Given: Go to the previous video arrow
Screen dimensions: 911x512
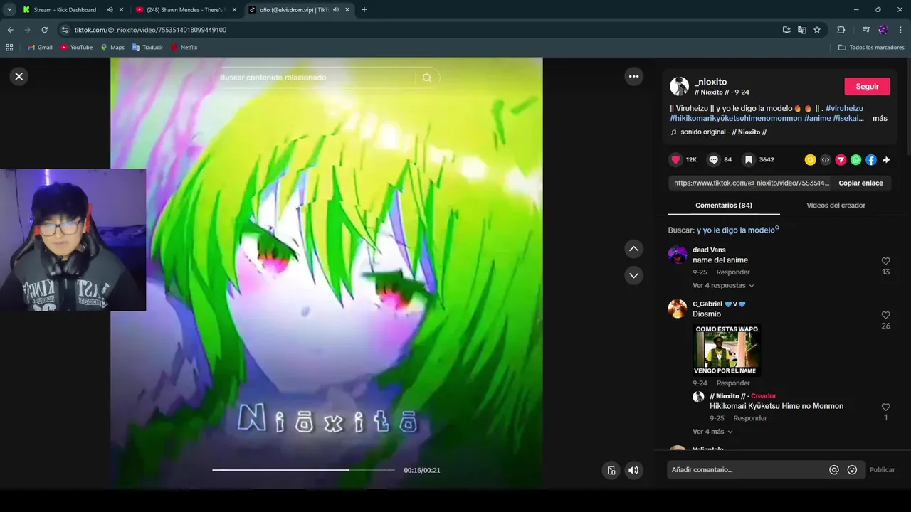Looking at the screenshot, I should pyautogui.click(x=633, y=249).
